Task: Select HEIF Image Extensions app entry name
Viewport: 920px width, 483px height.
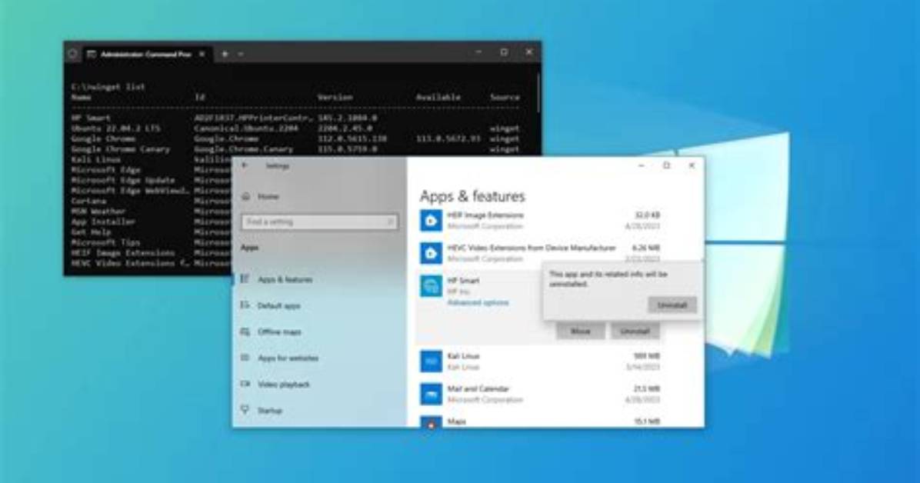Action: [x=485, y=215]
